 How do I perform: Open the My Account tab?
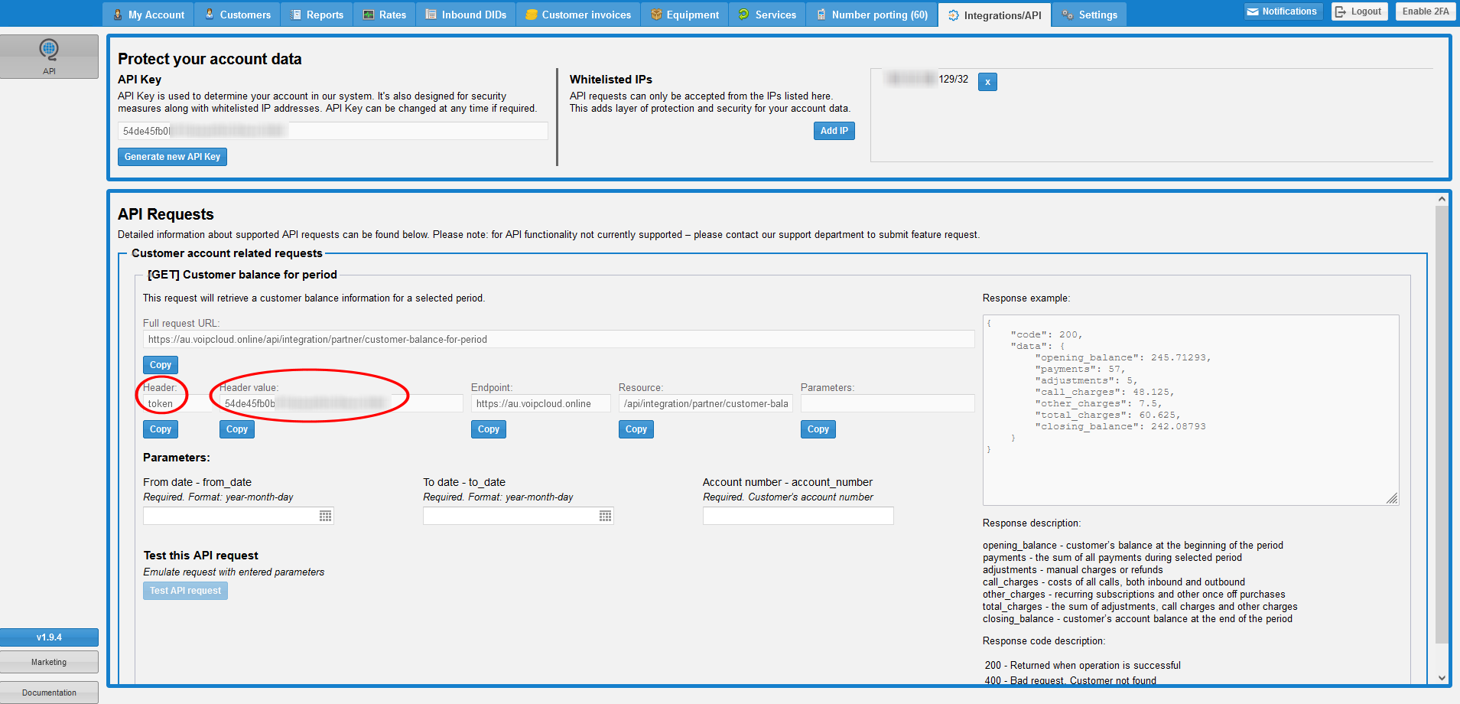148,15
